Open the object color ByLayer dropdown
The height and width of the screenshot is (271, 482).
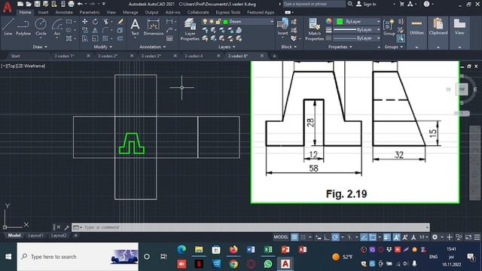point(378,22)
